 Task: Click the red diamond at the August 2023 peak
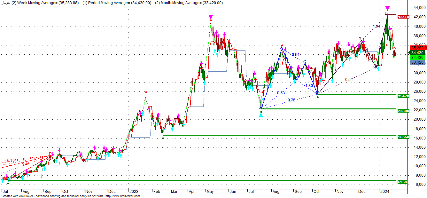[x=282, y=45]
